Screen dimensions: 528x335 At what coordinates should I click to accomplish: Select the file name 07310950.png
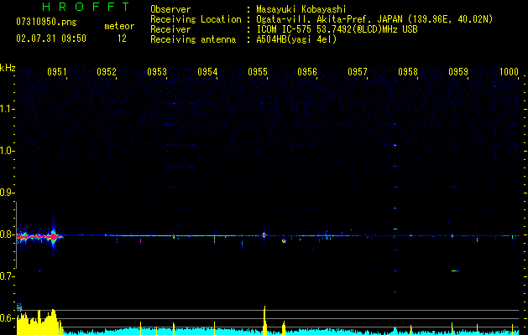46,23
